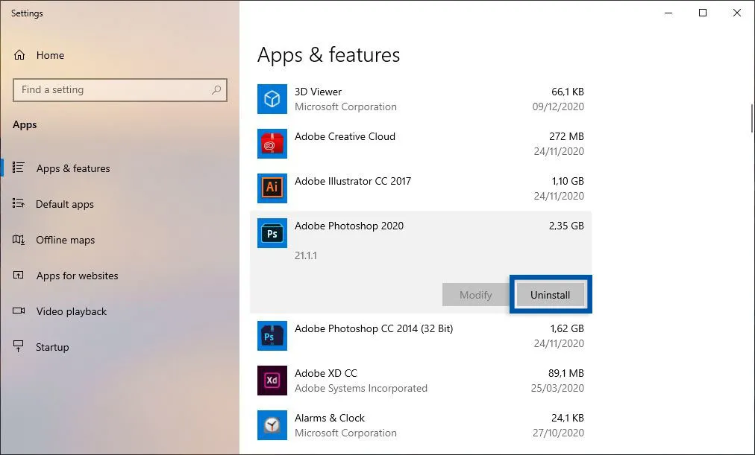Image resolution: width=755 pixels, height=455 pixels.
Task: Open the Startup section icon
Action: point(18,347)
